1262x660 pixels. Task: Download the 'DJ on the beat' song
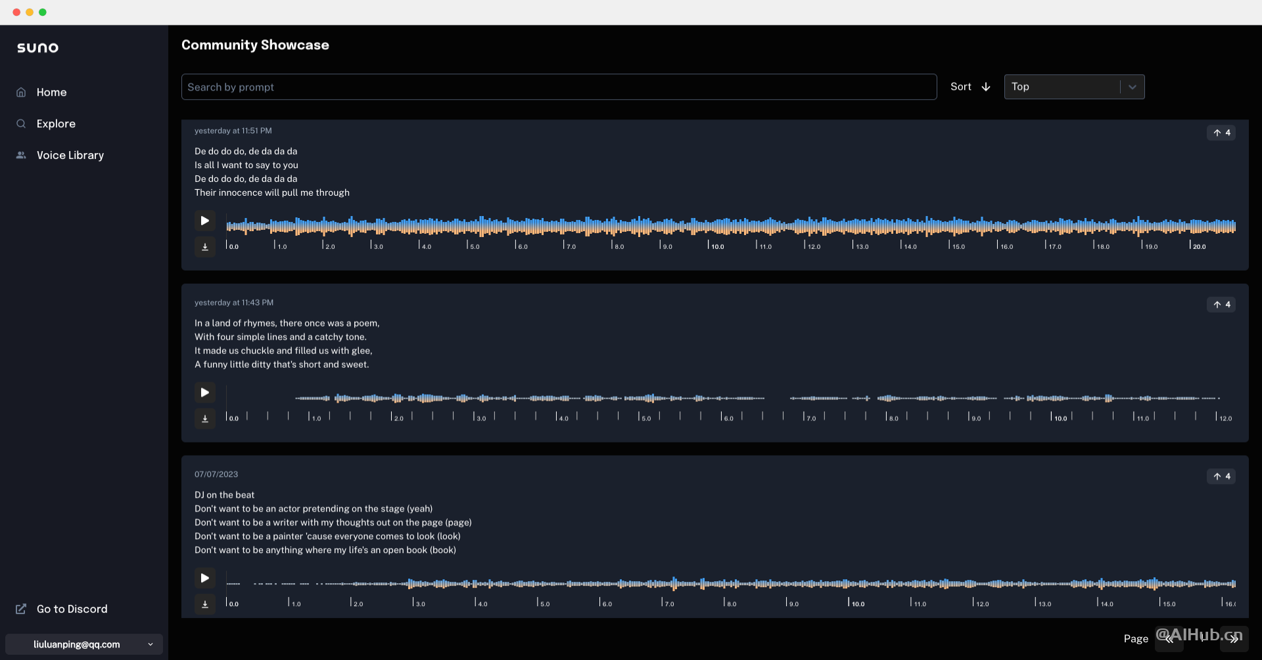coord(204,604)
